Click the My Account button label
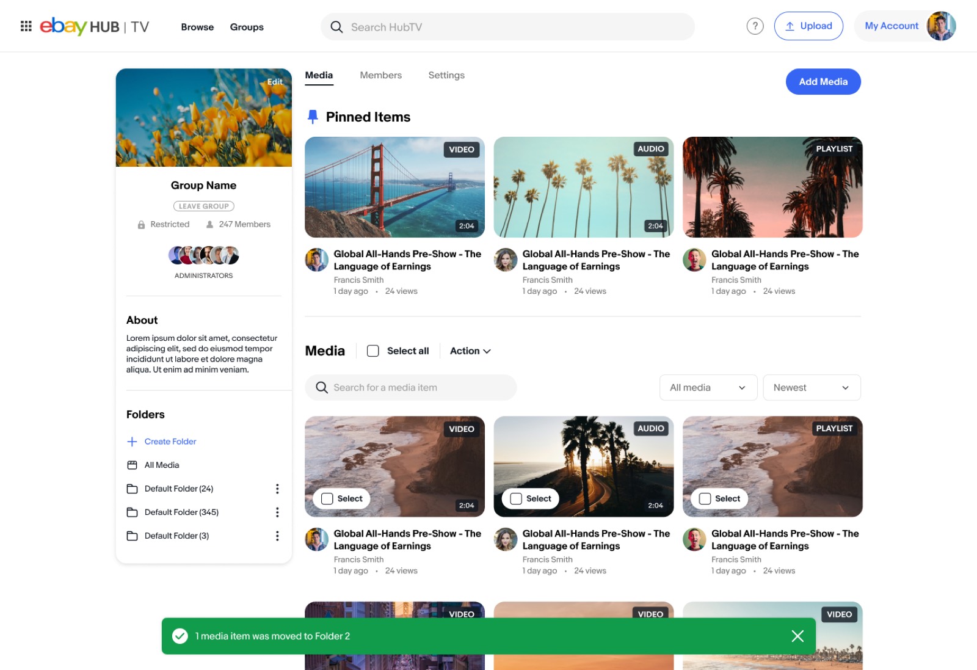Image resolution: width=977 pixels, height=670 pixels. point(892,26)
